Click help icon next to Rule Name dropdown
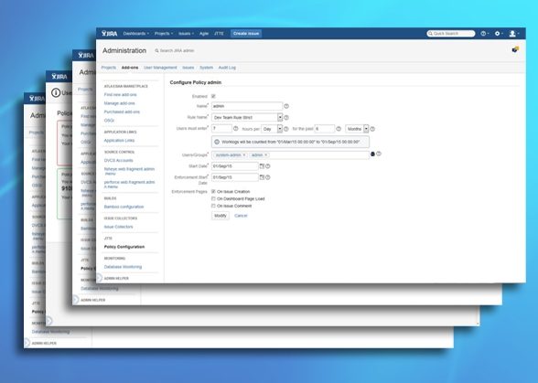 [286, 118]
